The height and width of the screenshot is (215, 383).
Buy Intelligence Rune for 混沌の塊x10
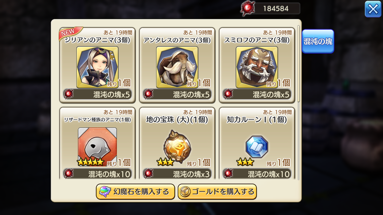click(257, 174)
